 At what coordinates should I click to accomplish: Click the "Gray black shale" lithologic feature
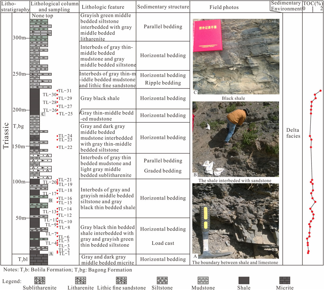[100, 98]
